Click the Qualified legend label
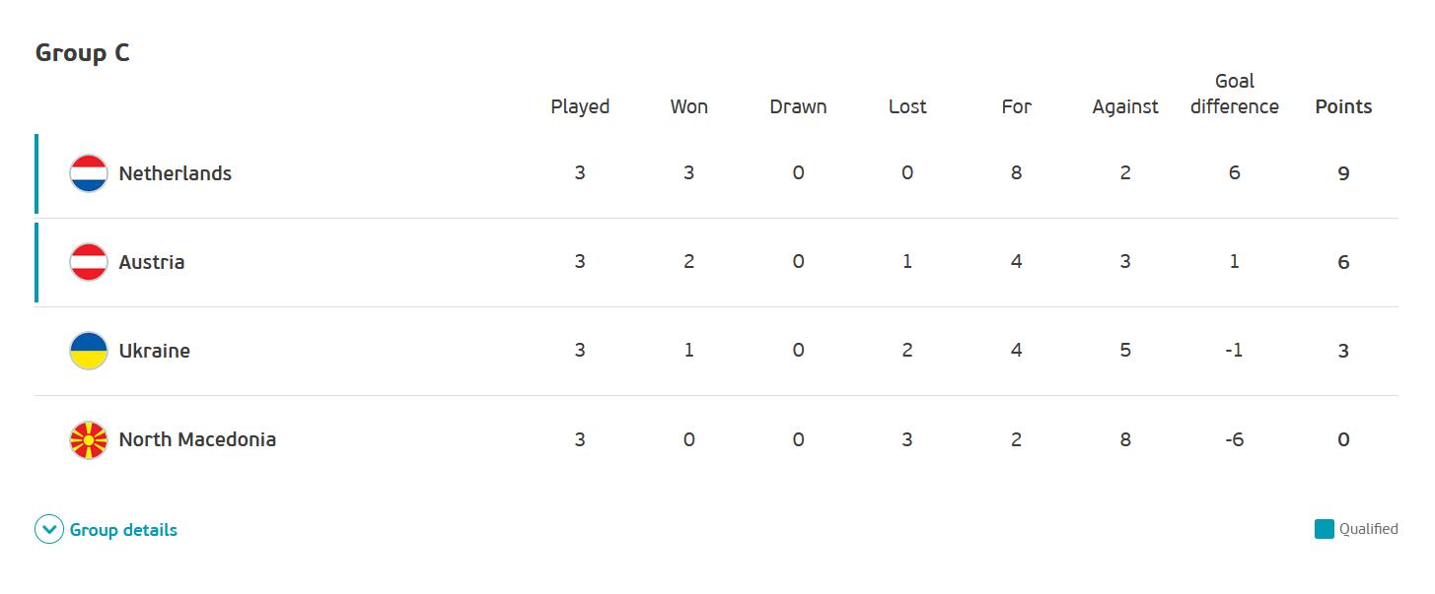The height and width of the screenshot is (594, 1435). [1369, 529]
